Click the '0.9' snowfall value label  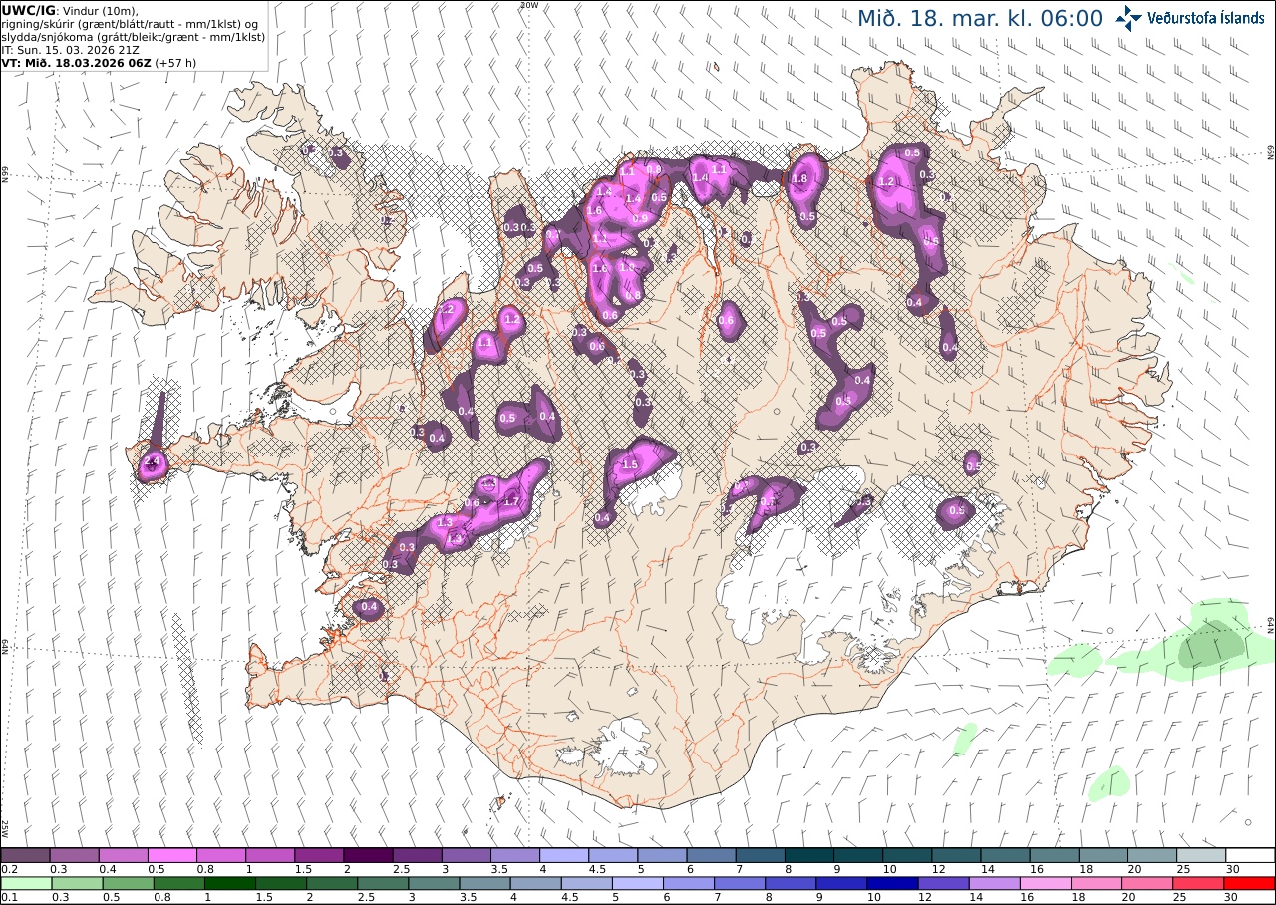(x=641, y=218)
